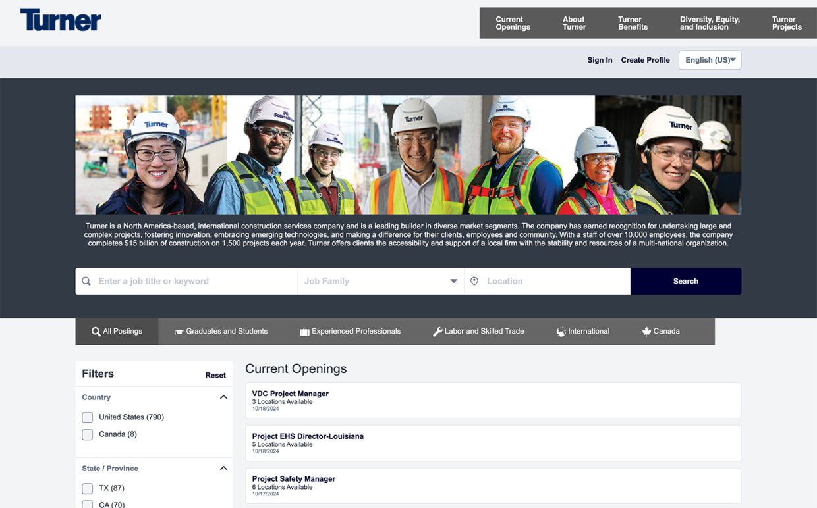Select the Labor and Skilled Trade tab

point(478,332)
